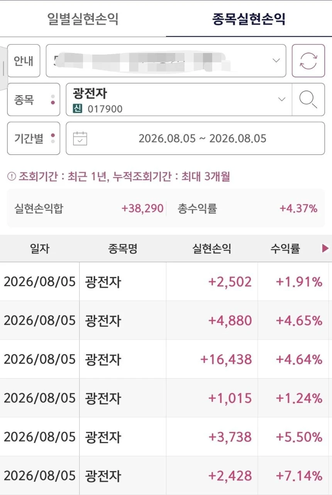Tap the right arrow to show more columns
This screenshot has height=495, width=332.
click(x=325, y=249)
